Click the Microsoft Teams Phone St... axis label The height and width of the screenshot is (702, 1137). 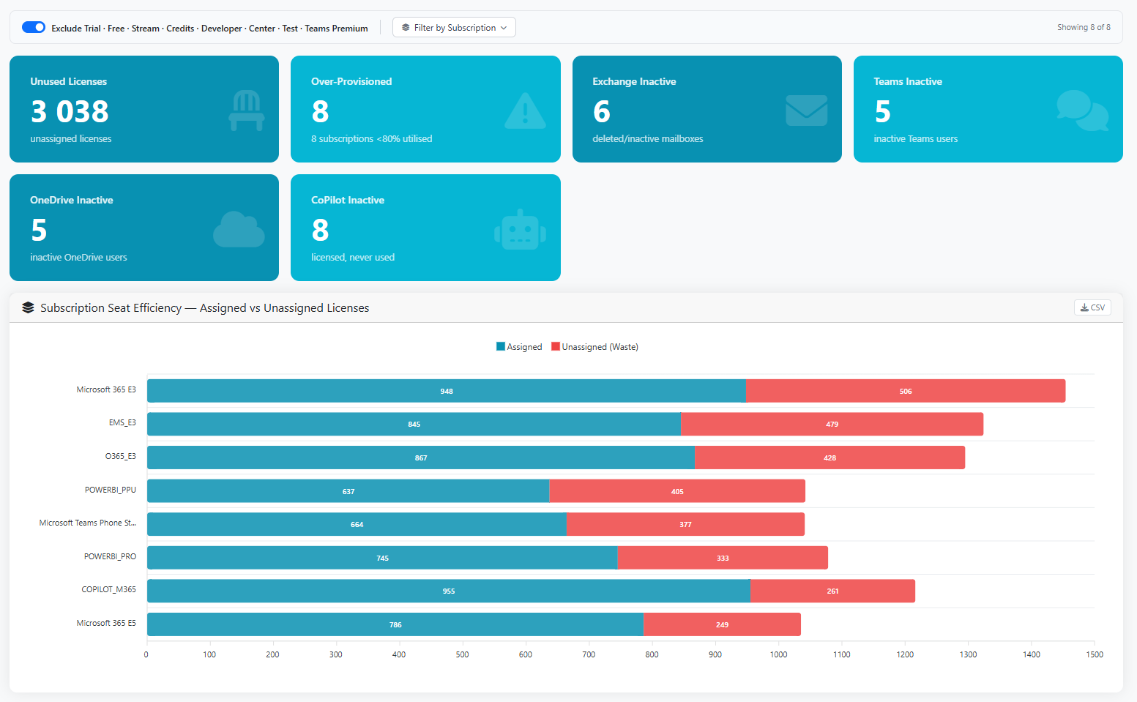[88, 523]
